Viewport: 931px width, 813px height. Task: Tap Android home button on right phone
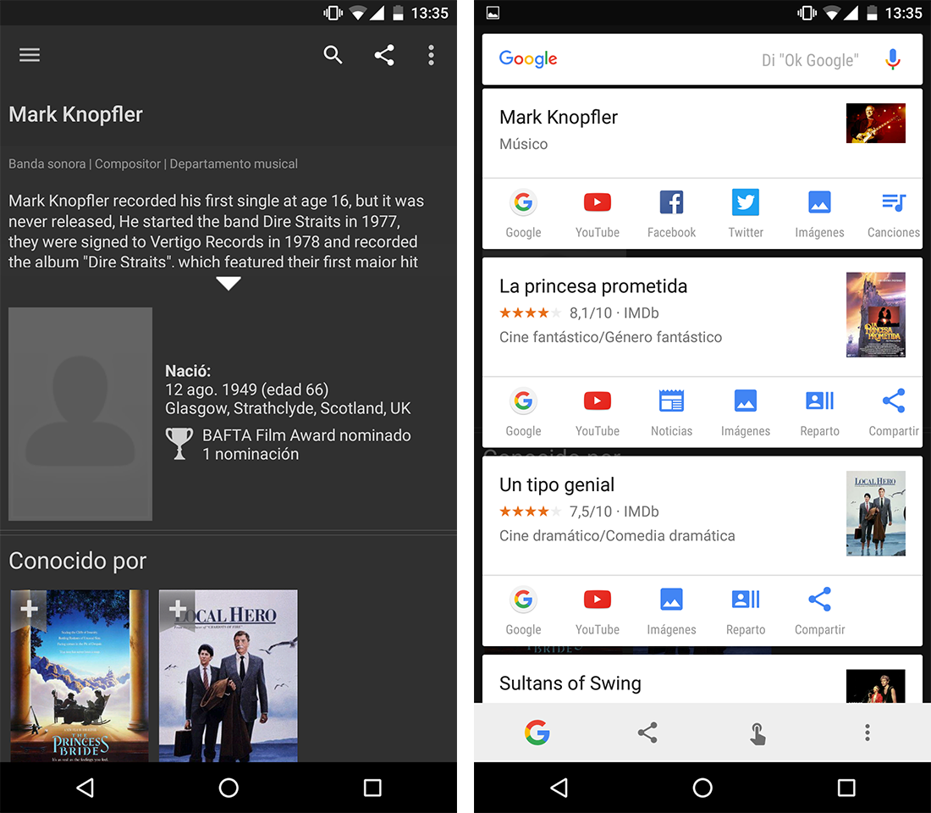pyautogui.click(x=702, y=788)
